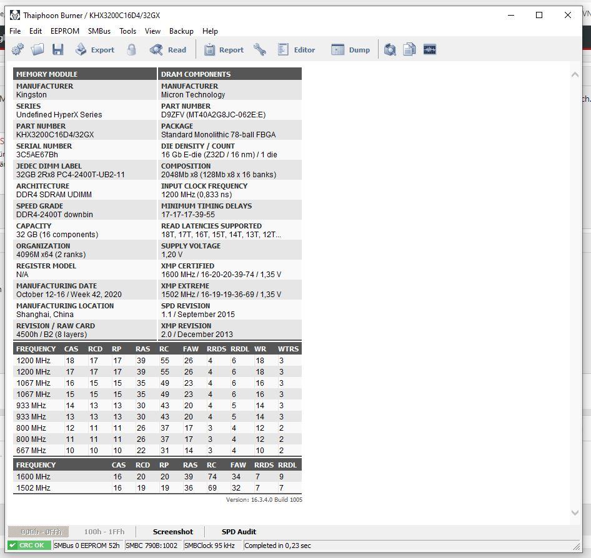Click the Export toolbar button
Image resolution: width=591 pixels, height=558 pixels.
(94, 49)
